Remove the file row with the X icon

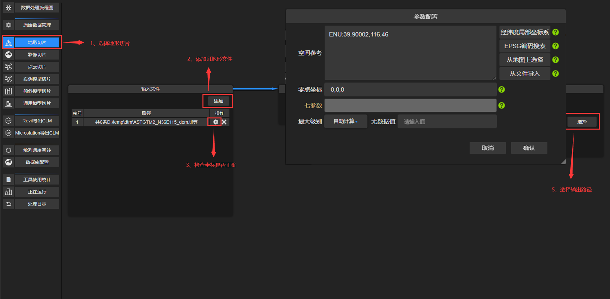(224, 122)
